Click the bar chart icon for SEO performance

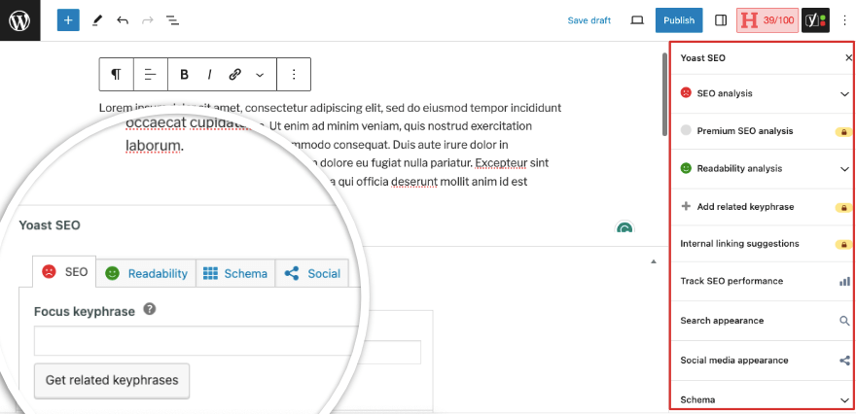844,281
